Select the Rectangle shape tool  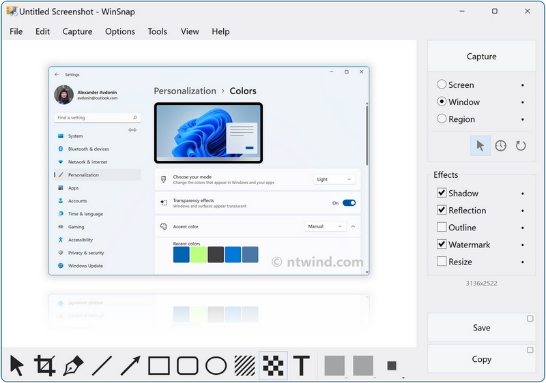click(159, 366)
